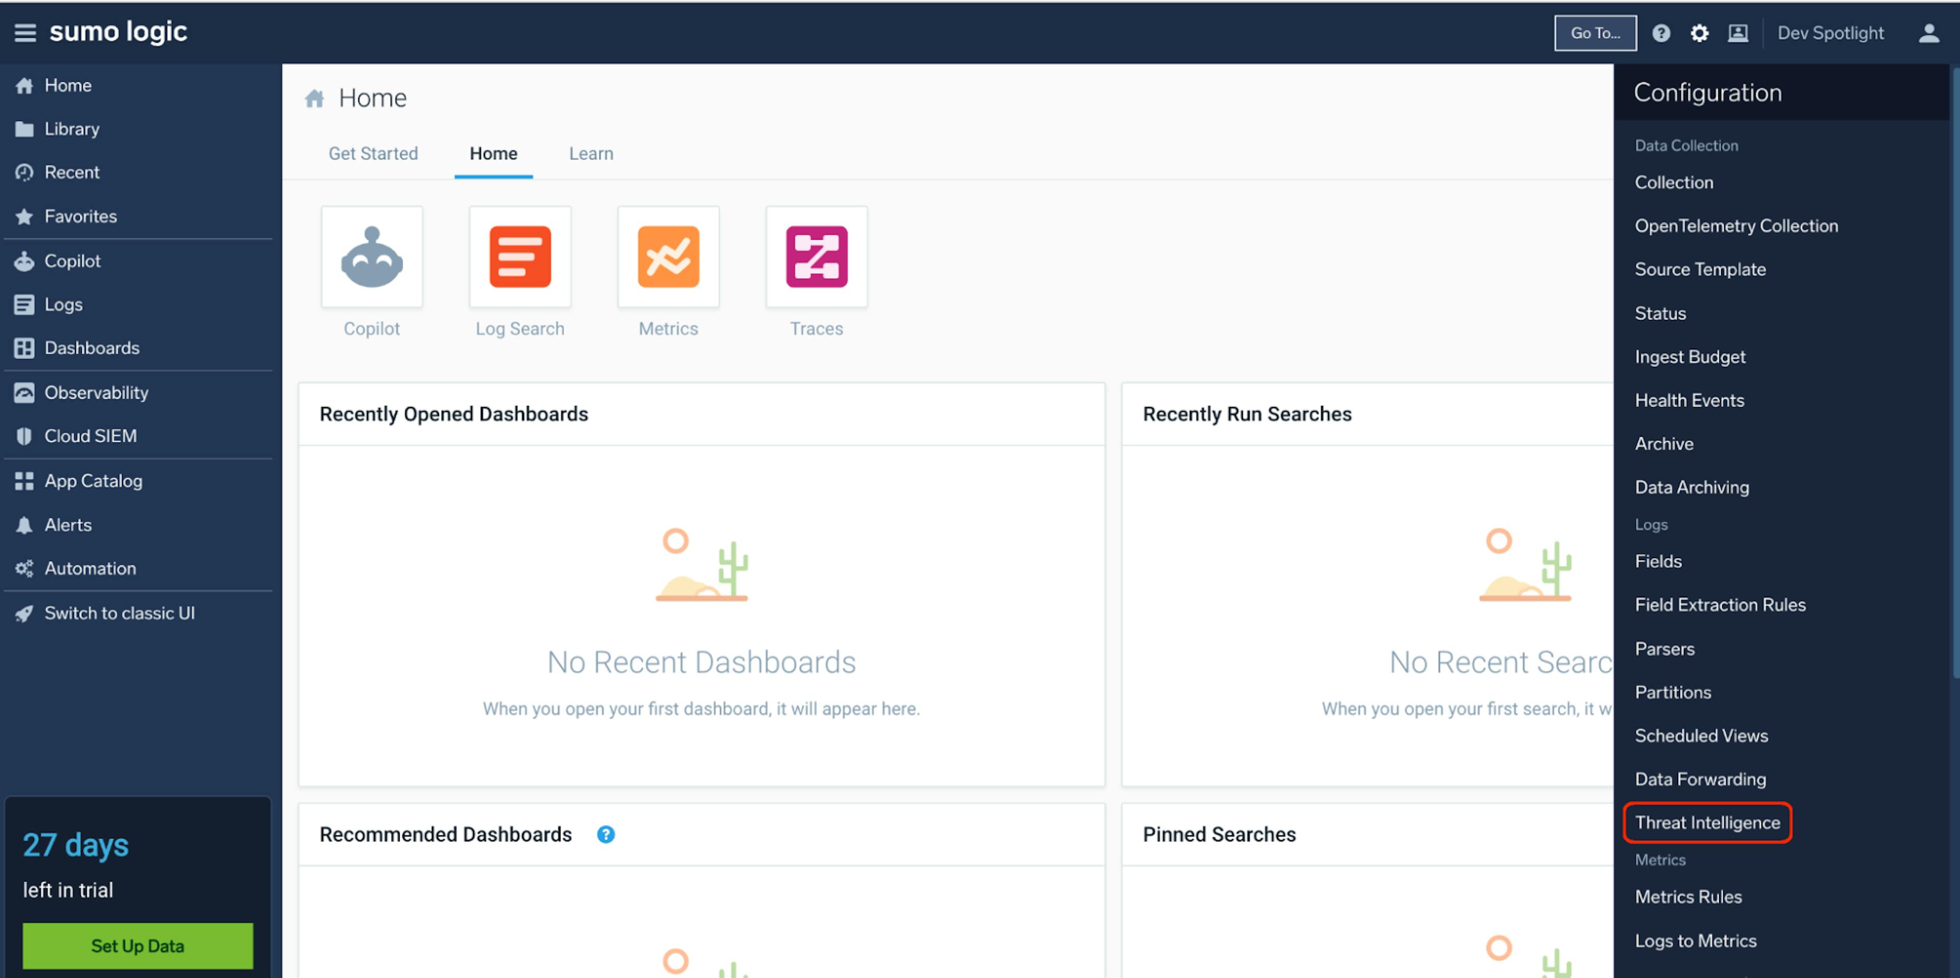Open Parsers in the Configuration menu

click(x=1665, y=649)
